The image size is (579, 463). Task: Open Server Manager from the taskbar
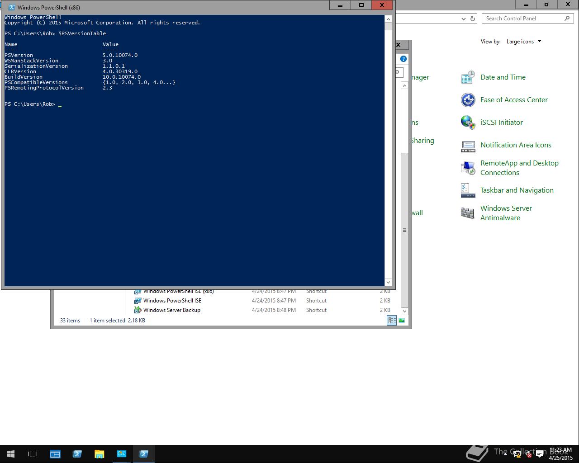pyautogui.click(x=55, y=454)
